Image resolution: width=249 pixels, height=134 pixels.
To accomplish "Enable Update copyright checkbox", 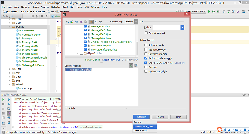I will (146, 71).
